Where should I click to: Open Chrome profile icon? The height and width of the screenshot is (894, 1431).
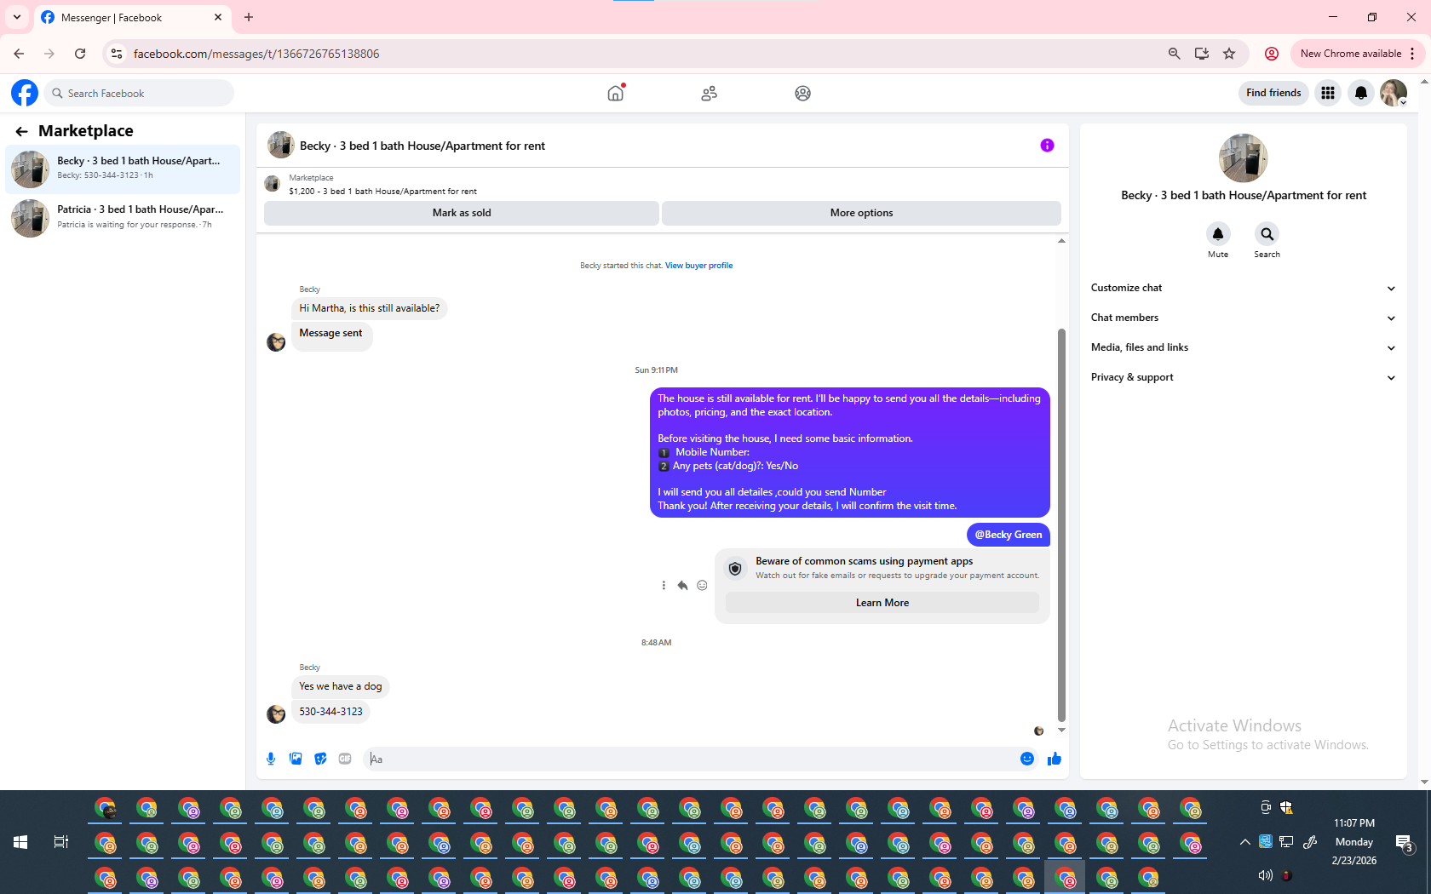(x=1272, y=54)
